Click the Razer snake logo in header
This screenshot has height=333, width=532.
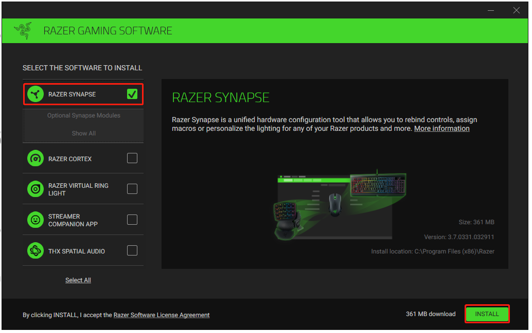[x=23, y=31]
